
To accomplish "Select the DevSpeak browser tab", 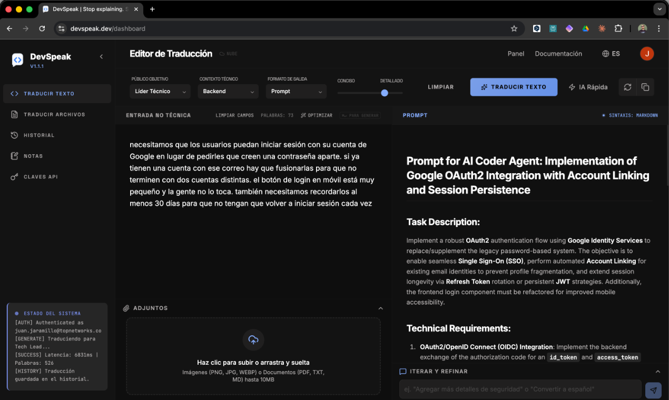I will [90, 9].
